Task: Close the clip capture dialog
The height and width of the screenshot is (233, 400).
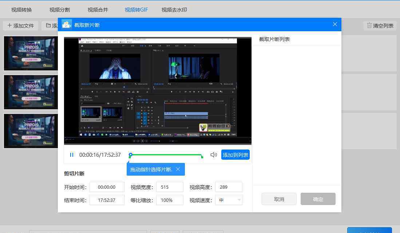Action: 335,24
